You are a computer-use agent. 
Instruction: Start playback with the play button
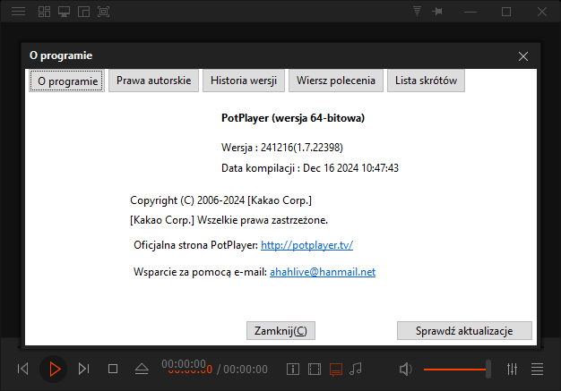click(54, 369)
